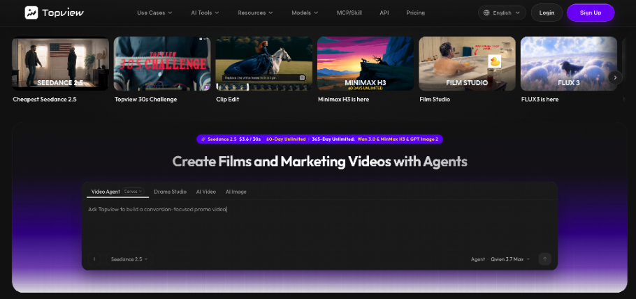Image resolution: width=636 pixels, height=299 pixels.
Task: Open the English language selector
Action: (502, 13)
